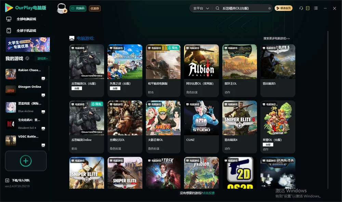This screenshot has height=202, width=342.
Task: Open the 阿尔比恩OL（官网版）game card
Action: tap(201, 71)
